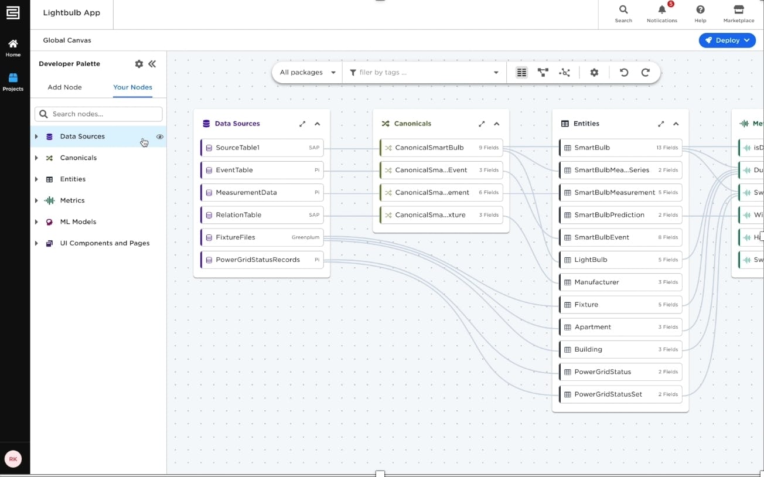This screenshot has height=477, width=764.
Task: Click the Search icon in the top bar
Action: click(623, 12)
